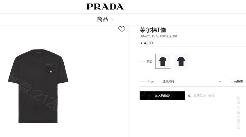Click the chest pocket button on shirt image
The height and width of the screenshot is (137, 246).
pyautogui.click(x=51, y=72)
